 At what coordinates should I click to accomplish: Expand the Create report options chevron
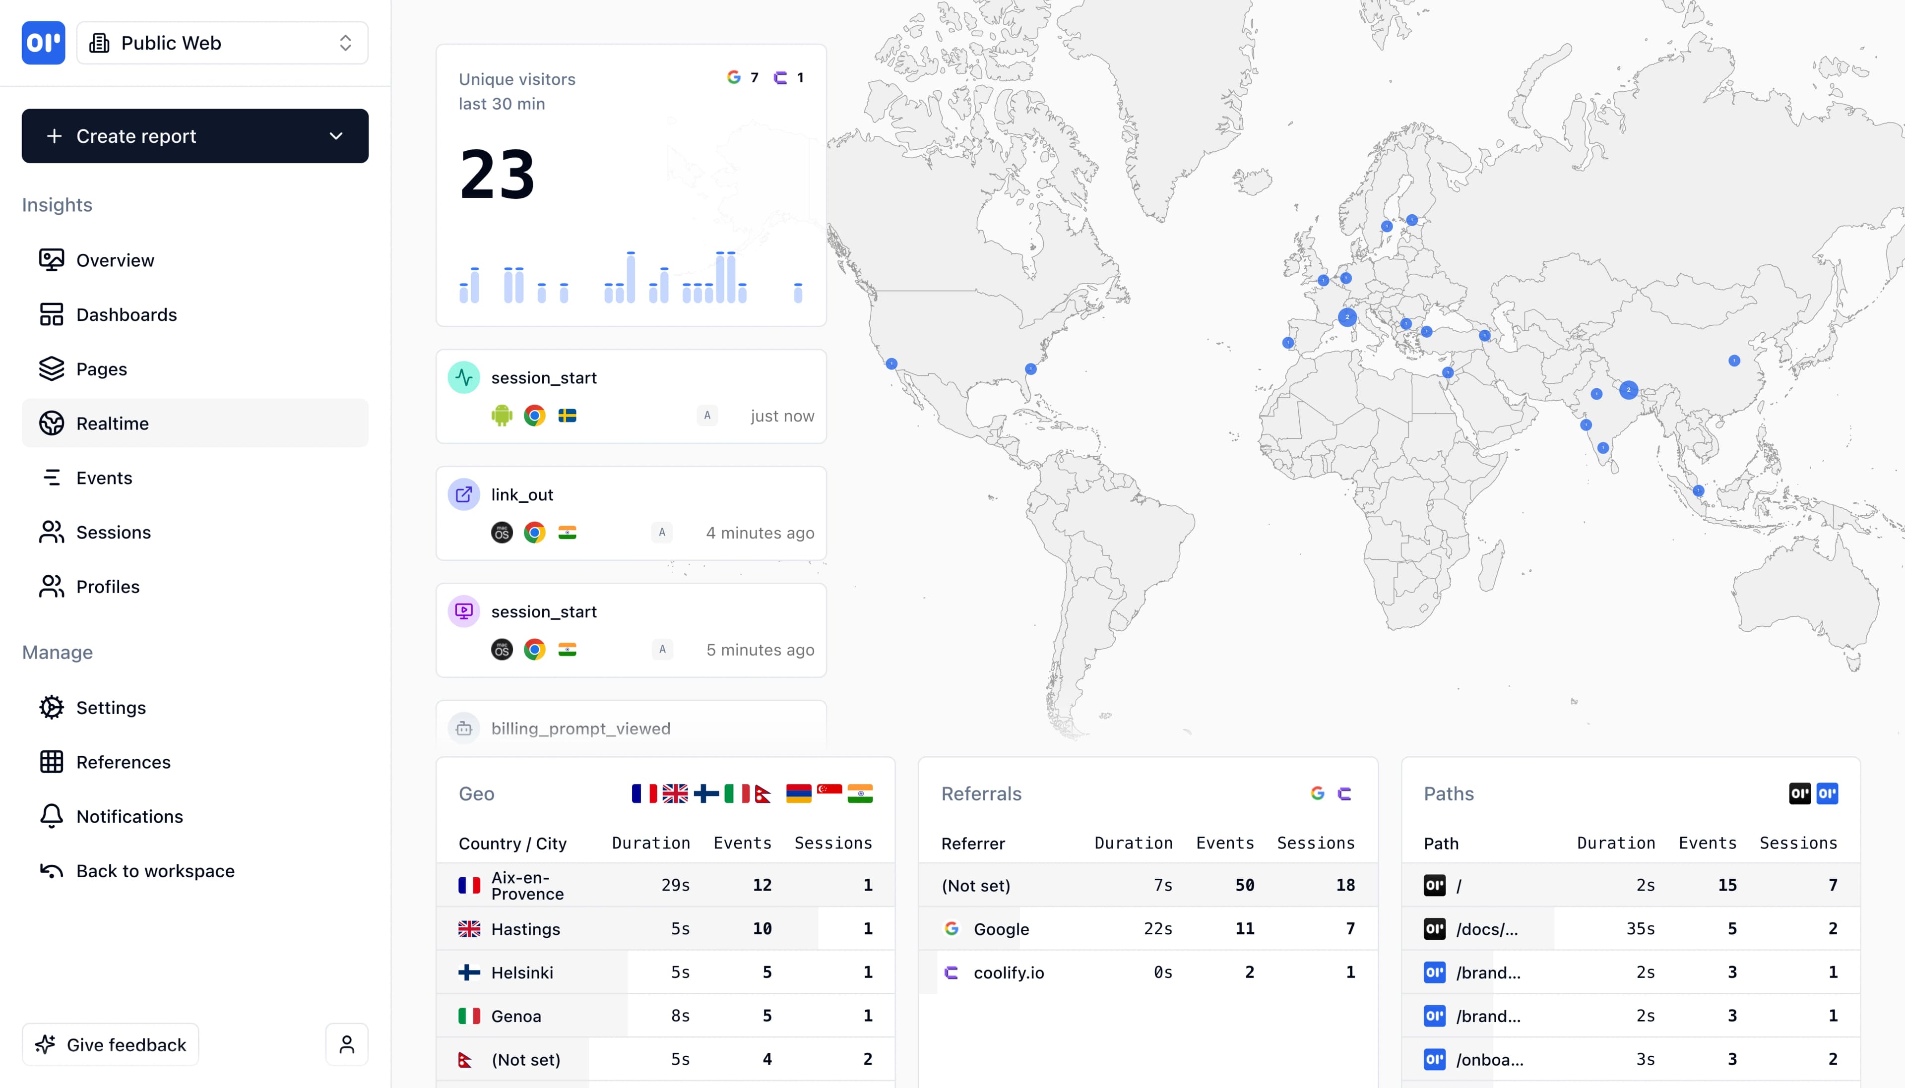(335, 136)
